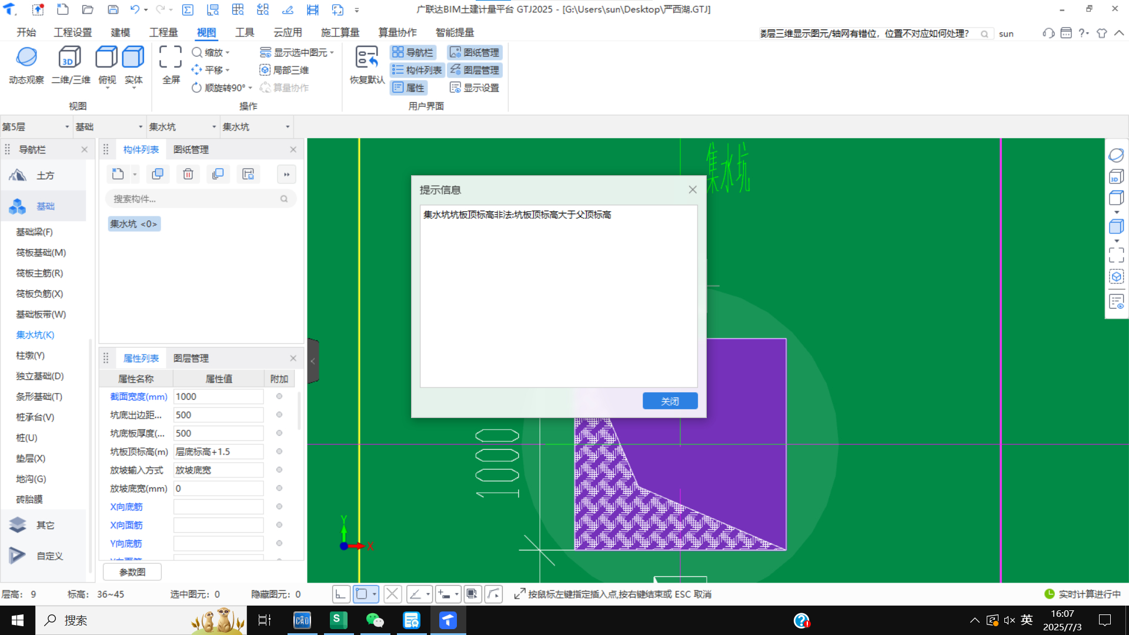This screenshot has height=635, width=1129.
Task: Click the 参数图 button
Action: coord(132,572)
